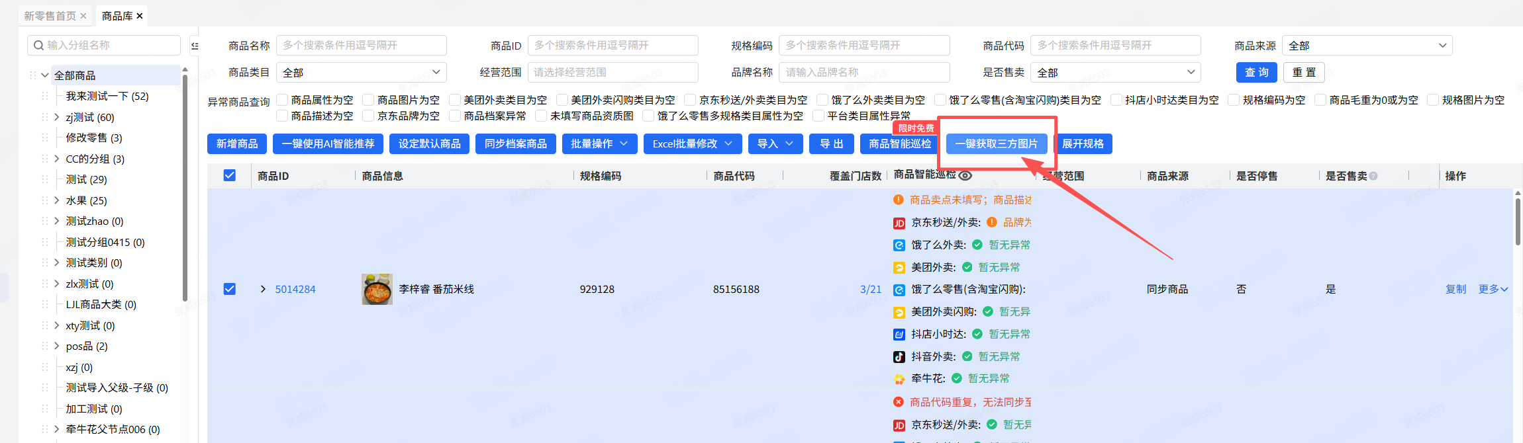
Task: Click the 输入分组名称 search field
Action: [x=104, y=45]
